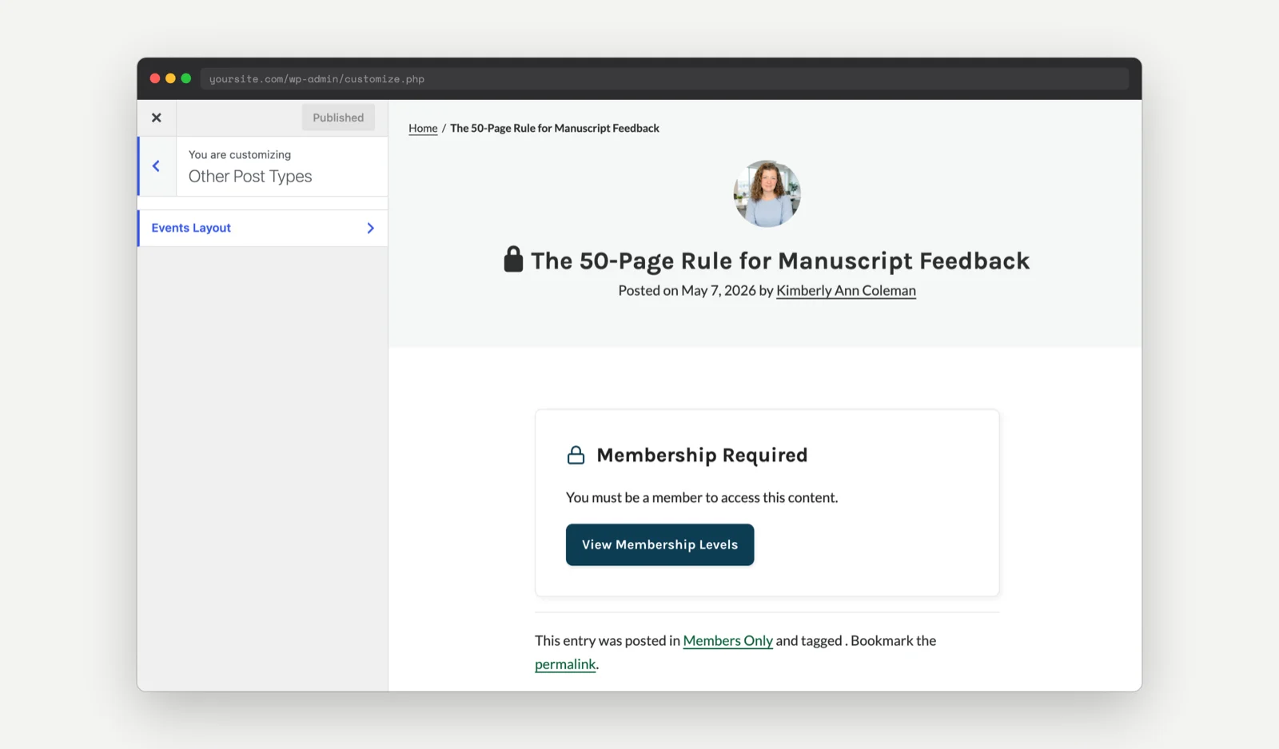Open Kimberly Ann Coleman author link

click(x=846, y=290)
